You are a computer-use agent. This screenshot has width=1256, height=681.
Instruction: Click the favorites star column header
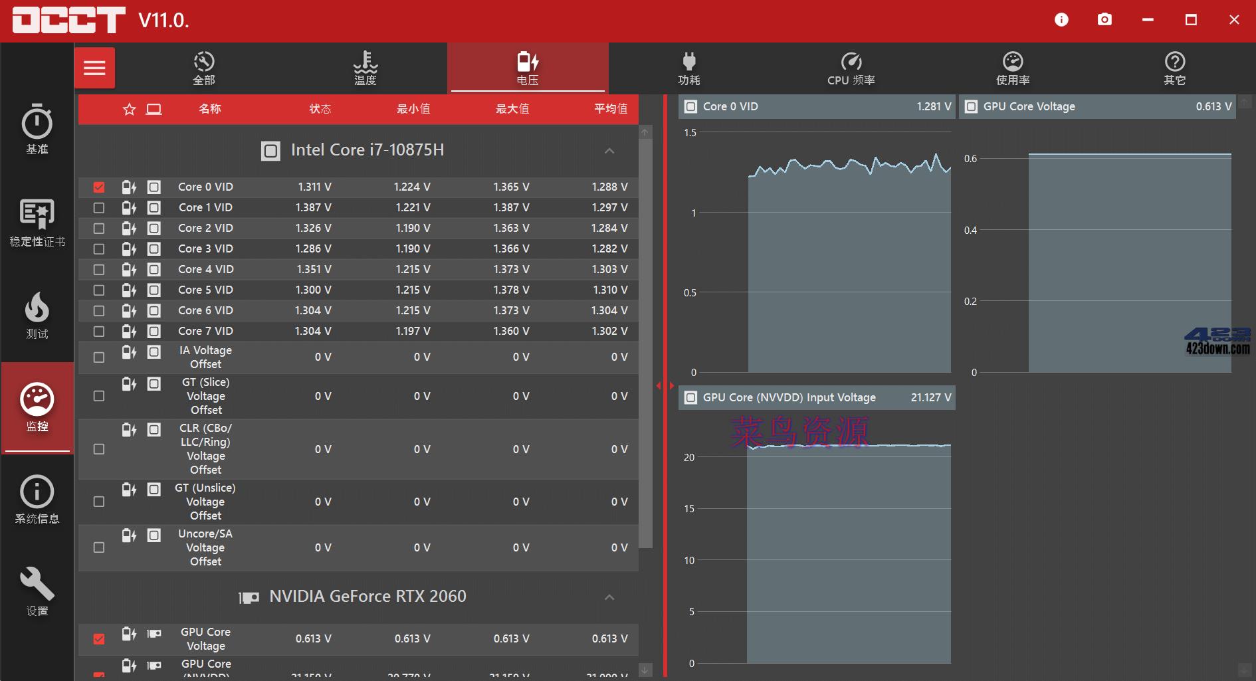pos(130,109)
